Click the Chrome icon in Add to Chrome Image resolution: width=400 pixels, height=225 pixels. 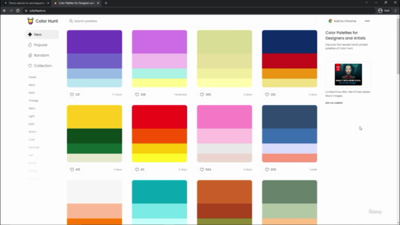tap(331, 21)
